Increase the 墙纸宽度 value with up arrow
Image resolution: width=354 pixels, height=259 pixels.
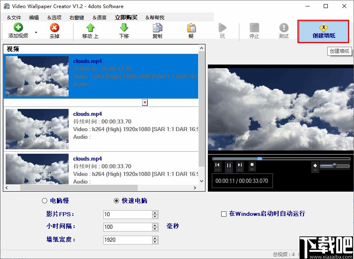(x=155, y=238)
